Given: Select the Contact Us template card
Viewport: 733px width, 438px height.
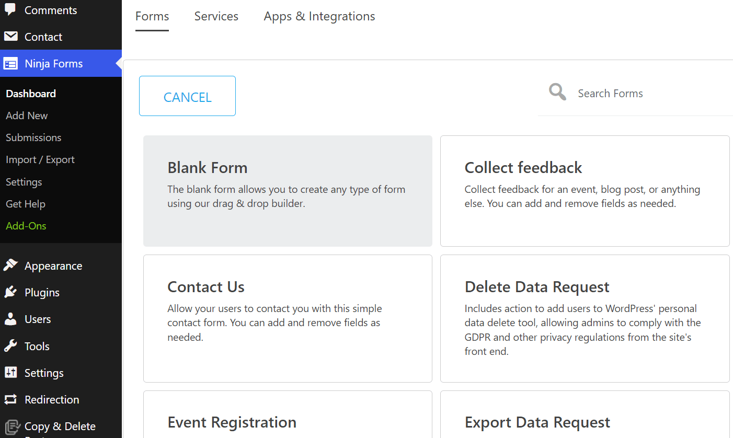Looking at the screenshot, I should click(288, 318).
